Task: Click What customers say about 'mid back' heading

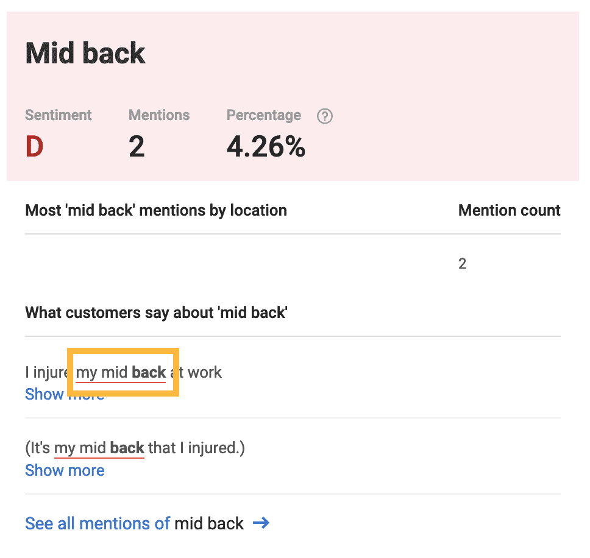Action: (157, 313)
